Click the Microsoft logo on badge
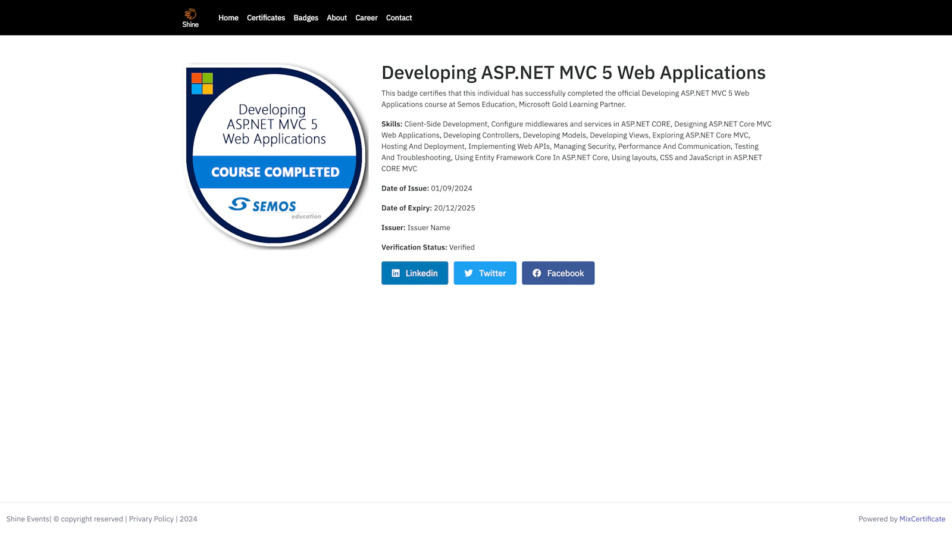This screenshot has width=952, height=534. pyautogui.click(x=202, y=83)
